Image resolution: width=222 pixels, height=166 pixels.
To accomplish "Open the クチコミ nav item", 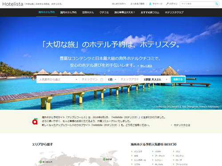I will pyautogui.click(x=104, y=12).
